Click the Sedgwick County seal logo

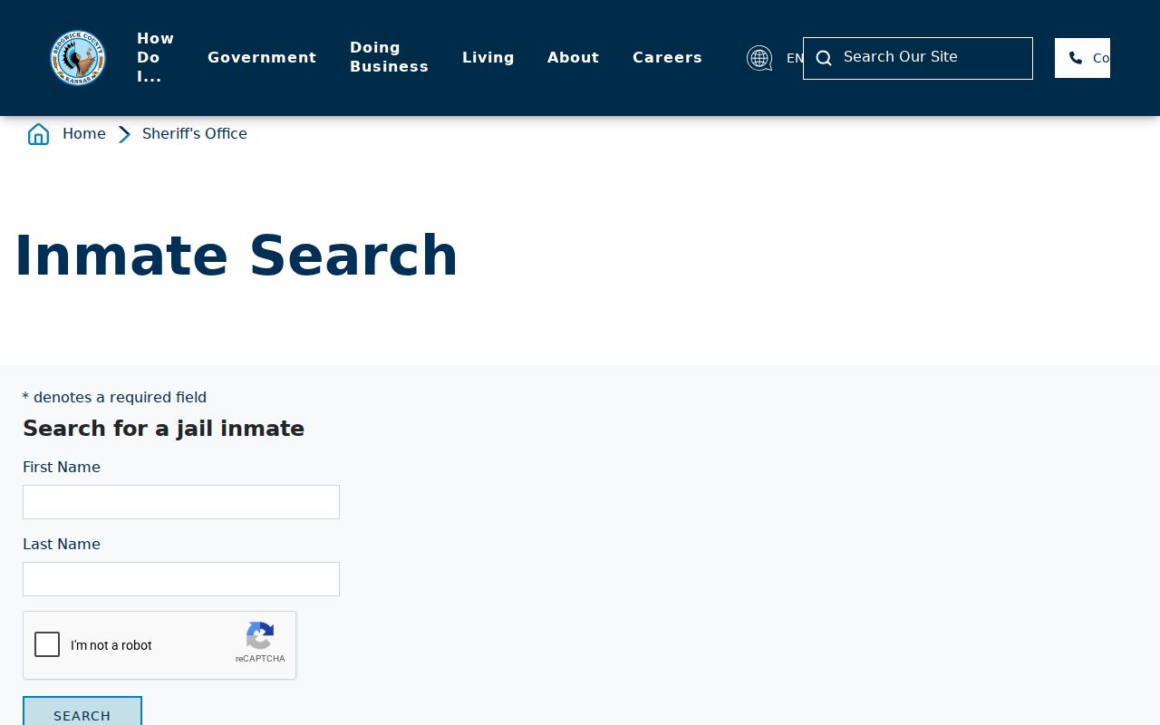tap(78, 58)
